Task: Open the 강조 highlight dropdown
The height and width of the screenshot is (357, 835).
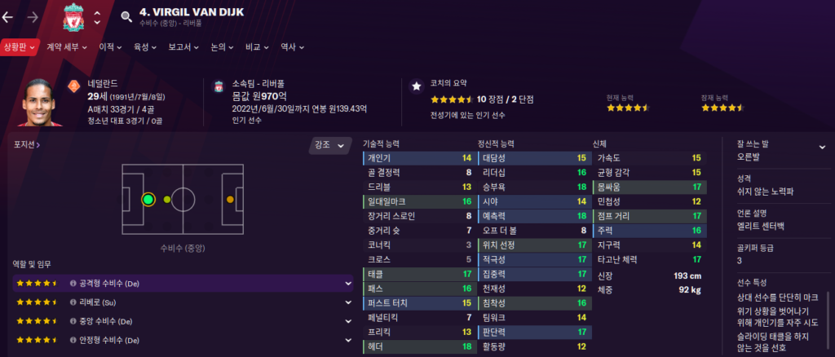Action: coord(330,146)
